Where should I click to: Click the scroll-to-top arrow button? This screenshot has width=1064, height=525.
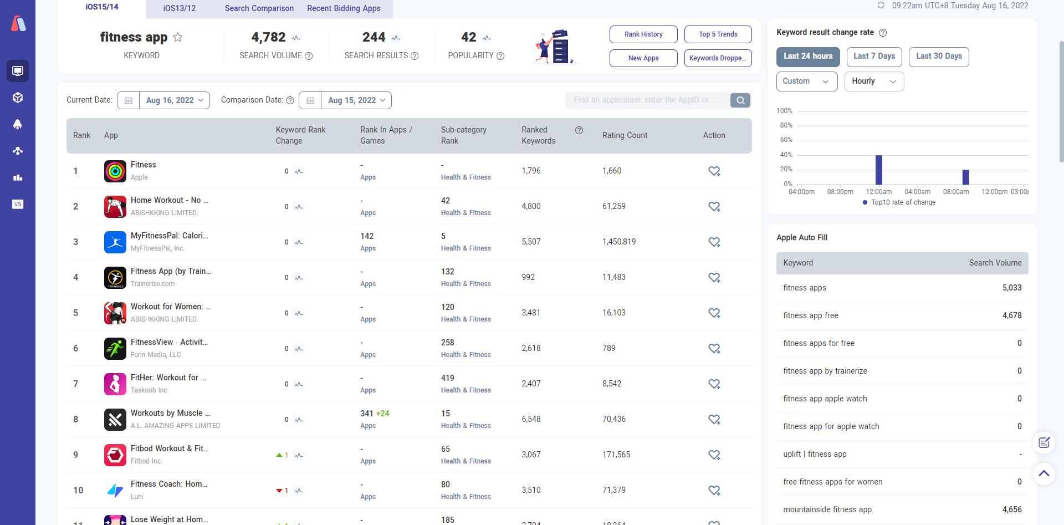[x=1044, y=473]
